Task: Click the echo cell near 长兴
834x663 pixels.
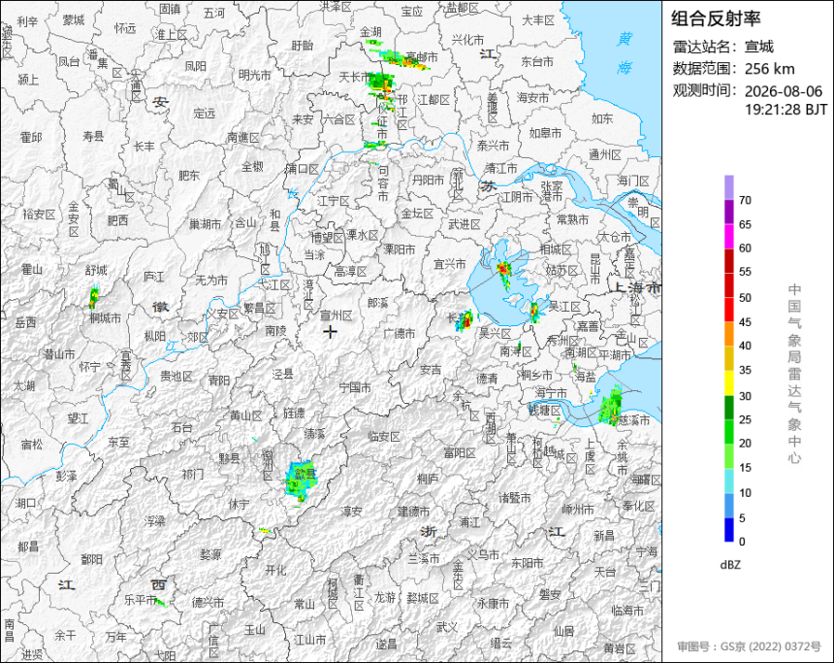Action: (x=465, y=320)
